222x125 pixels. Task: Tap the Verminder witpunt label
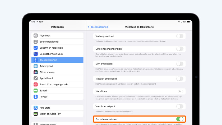[105, 106]
